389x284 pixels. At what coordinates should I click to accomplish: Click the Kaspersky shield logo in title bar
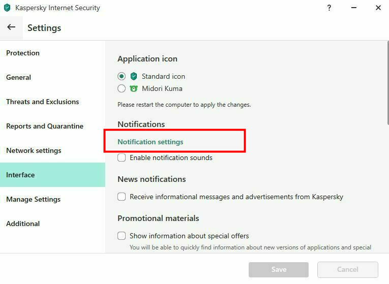tap(7, 8)
